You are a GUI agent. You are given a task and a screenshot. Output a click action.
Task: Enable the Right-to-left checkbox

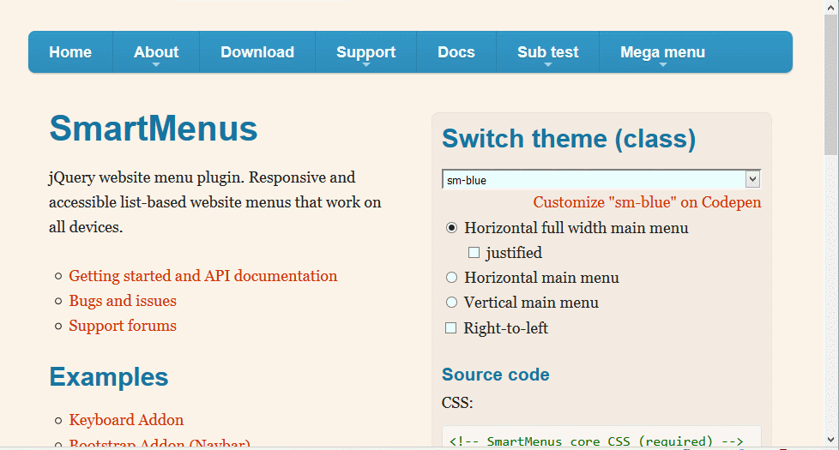[451, 327]
